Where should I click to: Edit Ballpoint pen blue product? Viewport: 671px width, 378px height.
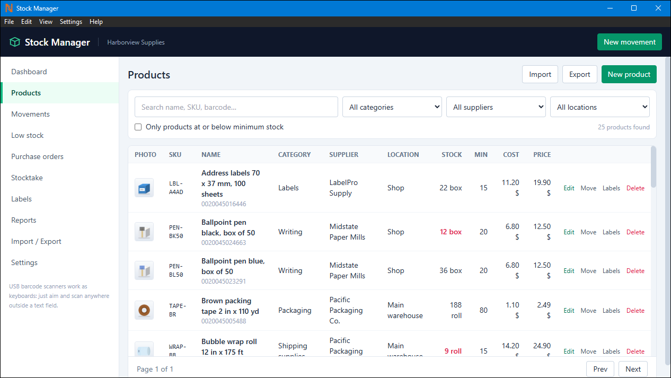coord(569,271)
